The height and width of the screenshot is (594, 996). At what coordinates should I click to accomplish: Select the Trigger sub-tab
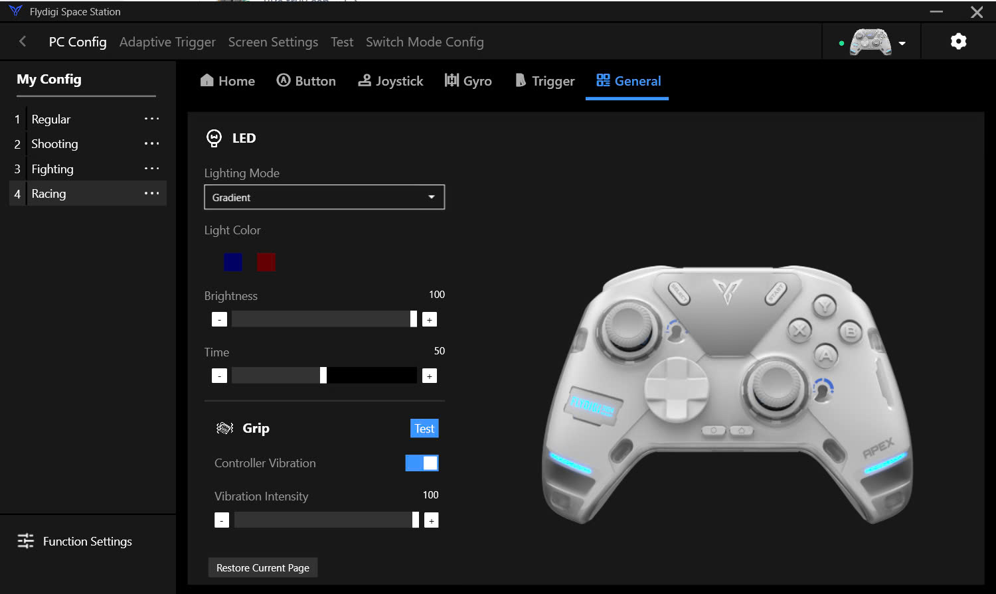tap(544, 81)
